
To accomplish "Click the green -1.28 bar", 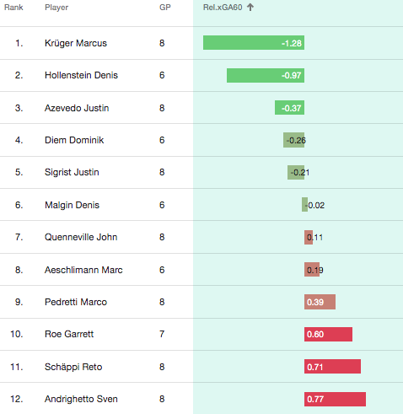I will pyautogui.click(x=254, y=43).
